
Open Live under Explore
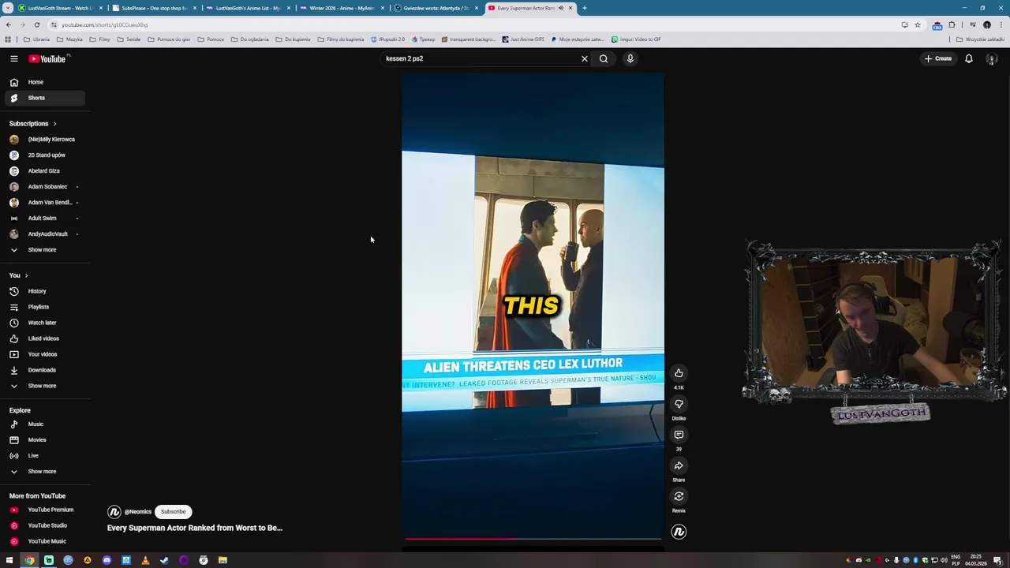43,455
